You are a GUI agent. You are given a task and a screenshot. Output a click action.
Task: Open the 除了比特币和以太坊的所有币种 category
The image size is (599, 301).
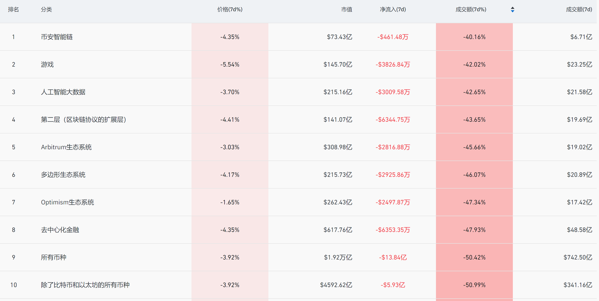click(x=85, y=285)
